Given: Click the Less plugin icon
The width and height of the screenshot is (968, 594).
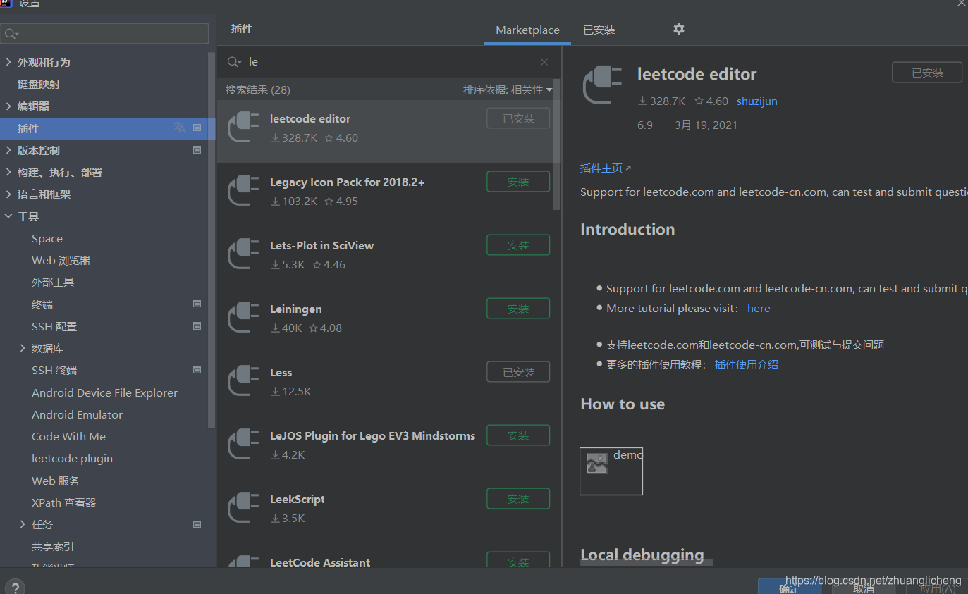Looking at the screenshot, I should (243, 380).
